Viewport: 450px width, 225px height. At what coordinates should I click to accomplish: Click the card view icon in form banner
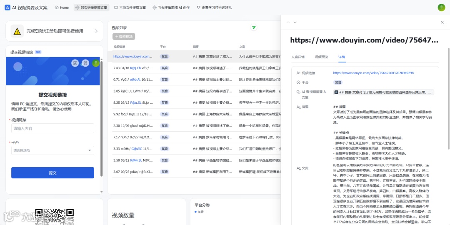(75, 63)
